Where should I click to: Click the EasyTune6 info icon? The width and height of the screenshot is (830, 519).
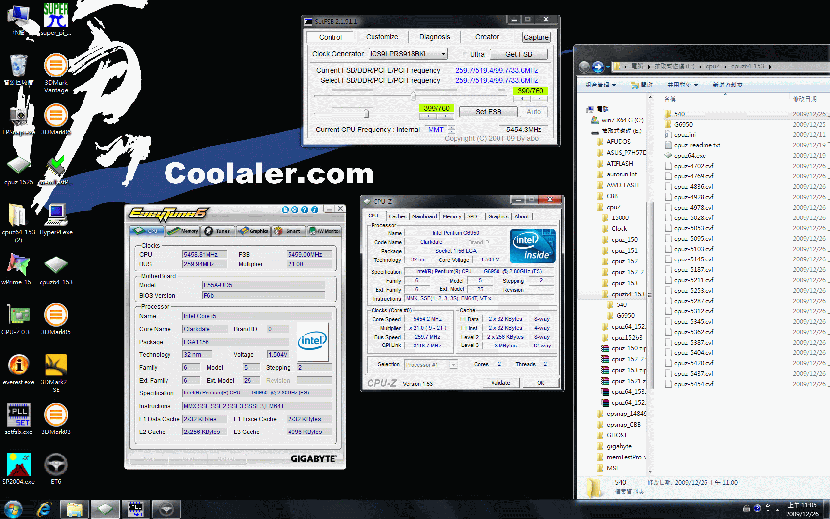(x=315, y=210)
